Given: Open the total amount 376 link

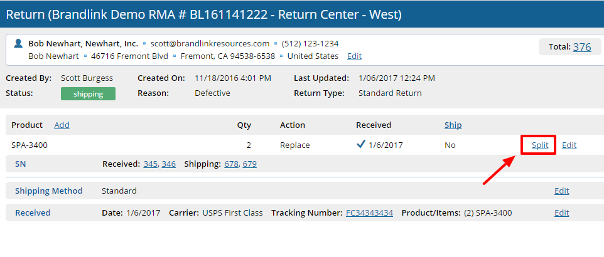Looking at the screenshot, I should point(581,47).
